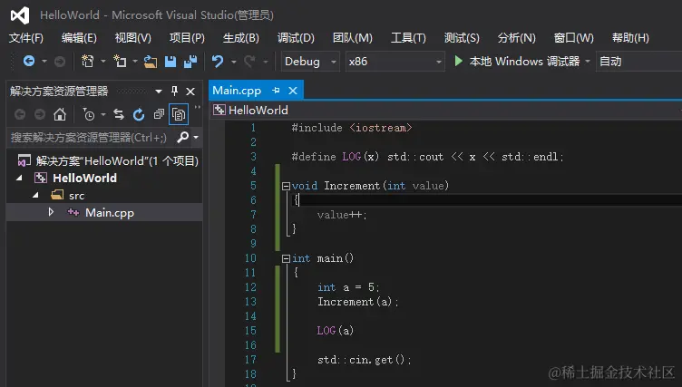Refresh the Solution Explorer tree
This screenshot has height=387, width=682.
tap(139, 114)
